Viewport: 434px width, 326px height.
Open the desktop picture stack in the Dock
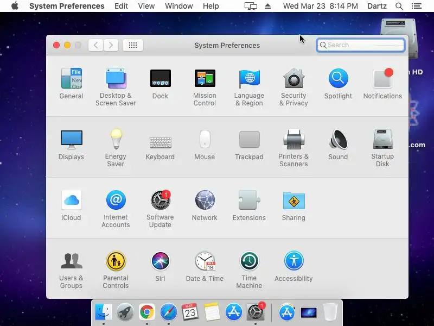[x=309, y=313]
